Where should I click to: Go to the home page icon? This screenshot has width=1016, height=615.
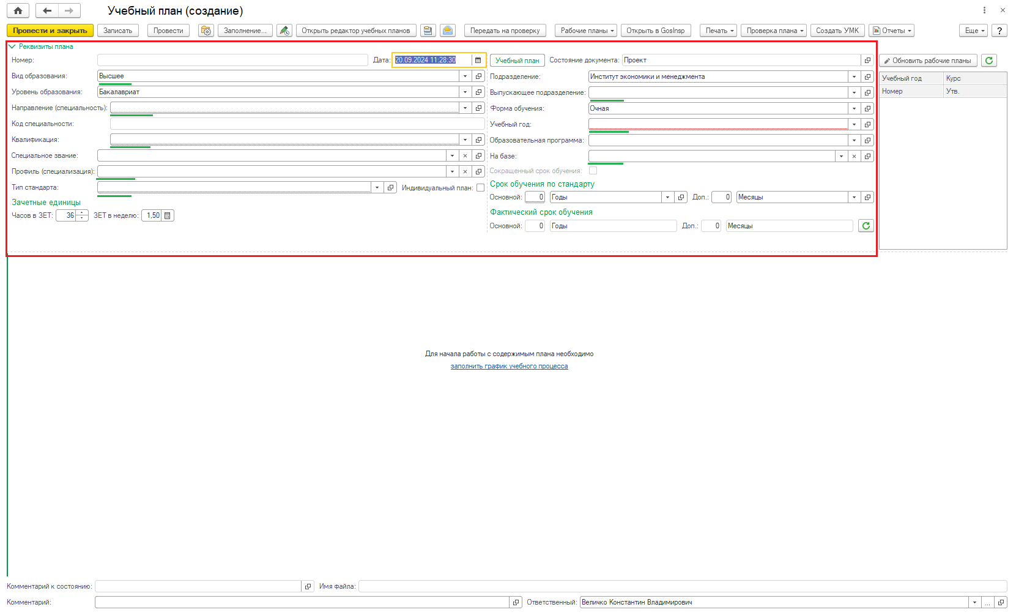click(x=18, y=10)
